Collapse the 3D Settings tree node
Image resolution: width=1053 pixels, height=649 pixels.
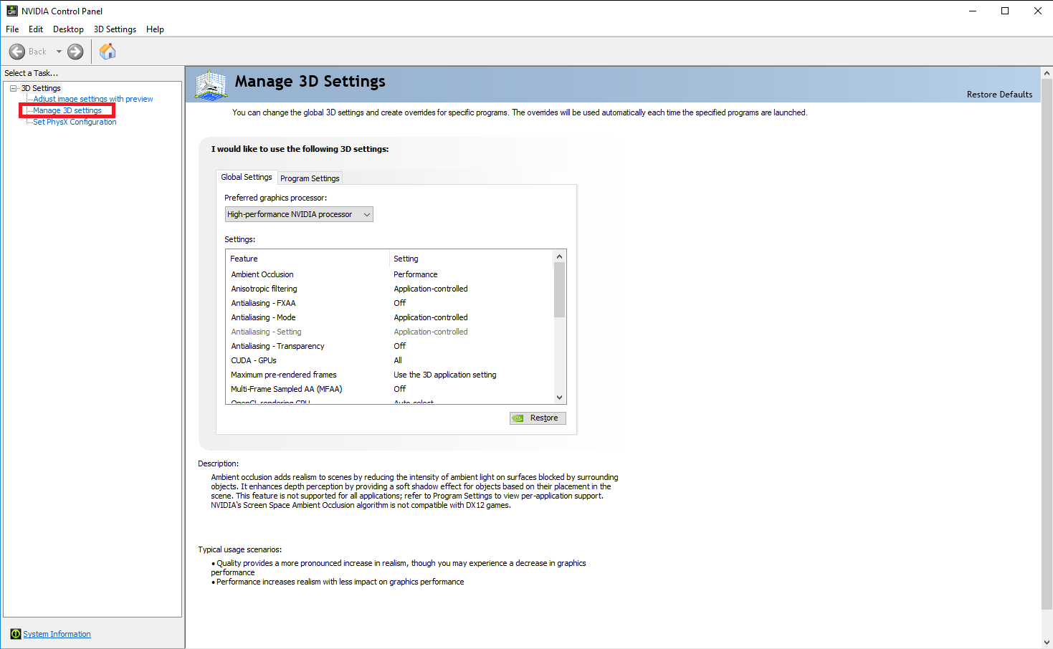[13, 88]
